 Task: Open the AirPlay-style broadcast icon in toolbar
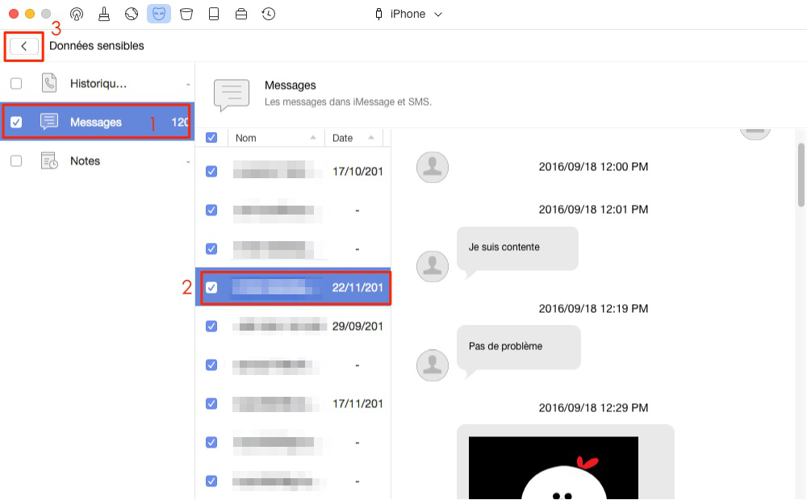point(76,14)
